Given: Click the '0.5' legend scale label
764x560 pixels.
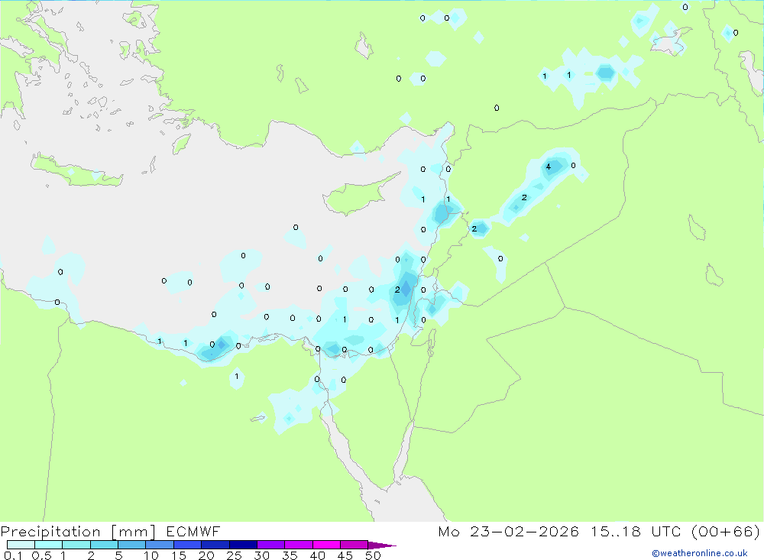Looking at the screenshot, I should [41, 555].
